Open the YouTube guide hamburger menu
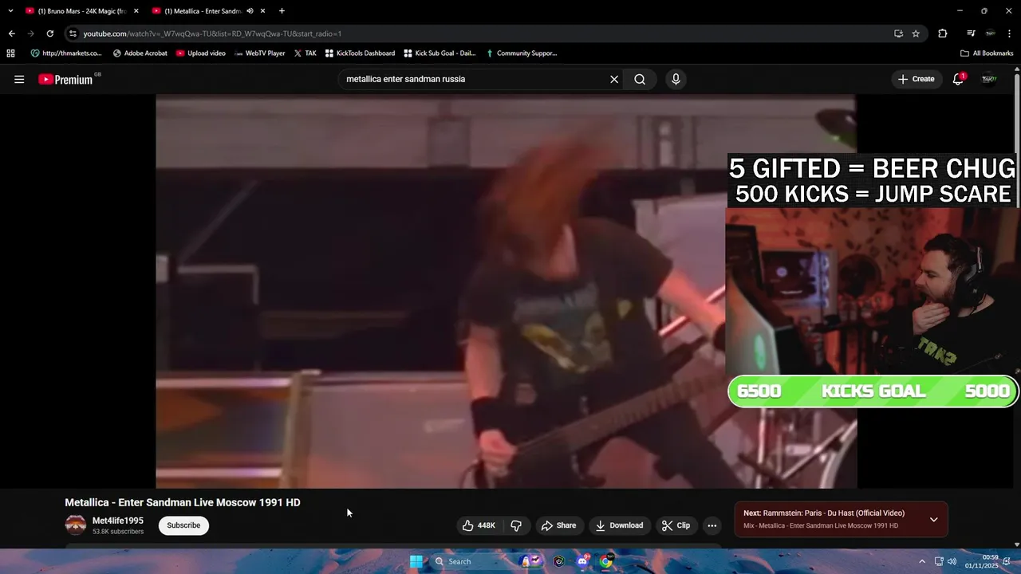 pyautogui.click(x=19, y=79)
